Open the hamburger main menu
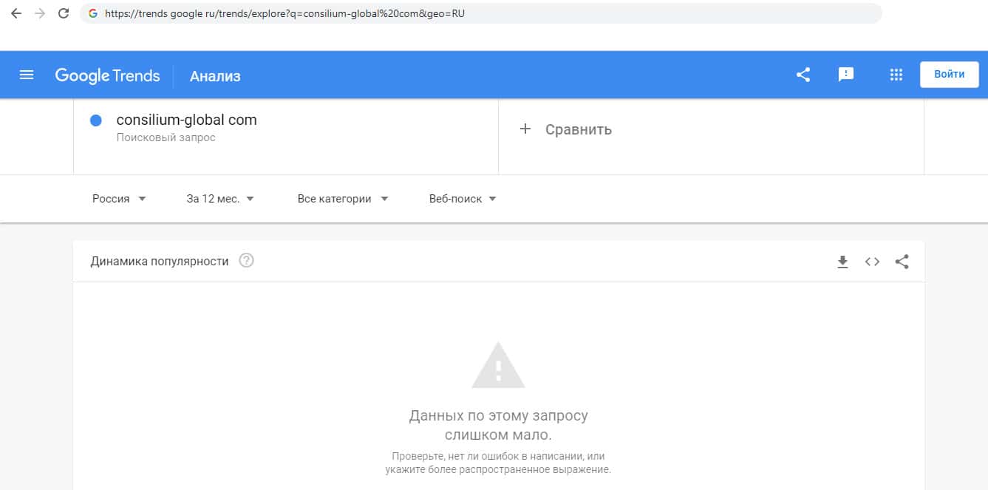The height and width of the screenshot is (490, 988). click(27, 75)
